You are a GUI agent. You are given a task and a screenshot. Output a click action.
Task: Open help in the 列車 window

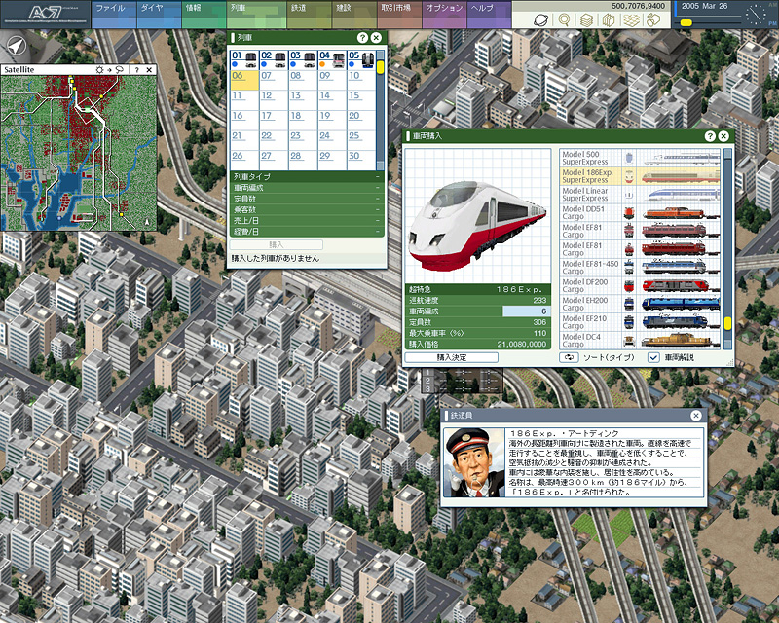(x=362, y=38)
